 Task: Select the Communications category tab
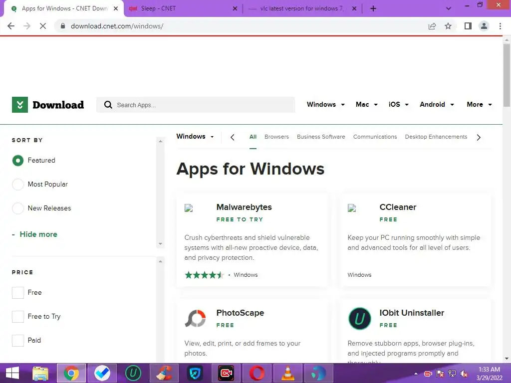375,137
